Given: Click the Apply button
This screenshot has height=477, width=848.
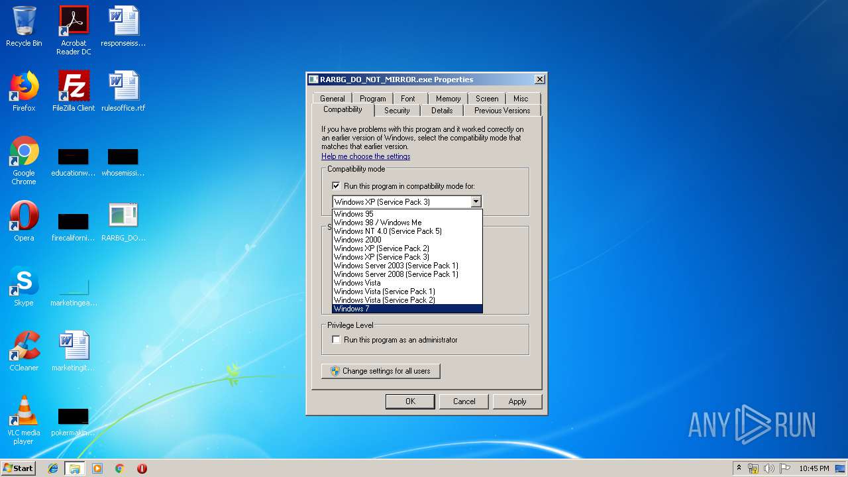Looking at the screenshot, I should (517, 401).
